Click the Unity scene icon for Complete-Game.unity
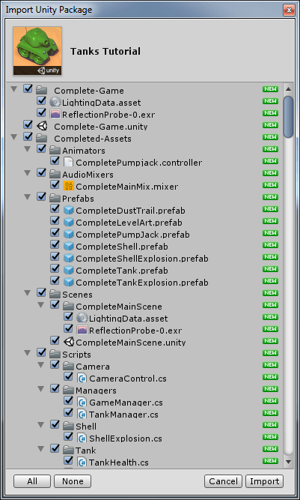This screenshot has width=300, height=500. 42,126
